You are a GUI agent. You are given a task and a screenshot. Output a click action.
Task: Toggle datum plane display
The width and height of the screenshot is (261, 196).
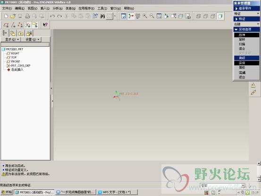6,25
